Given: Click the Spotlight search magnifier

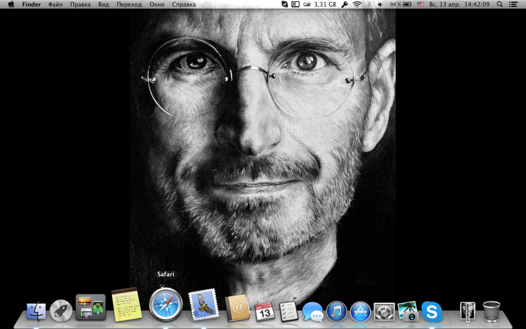Looking at the screenshot, I should pos(500,4).
